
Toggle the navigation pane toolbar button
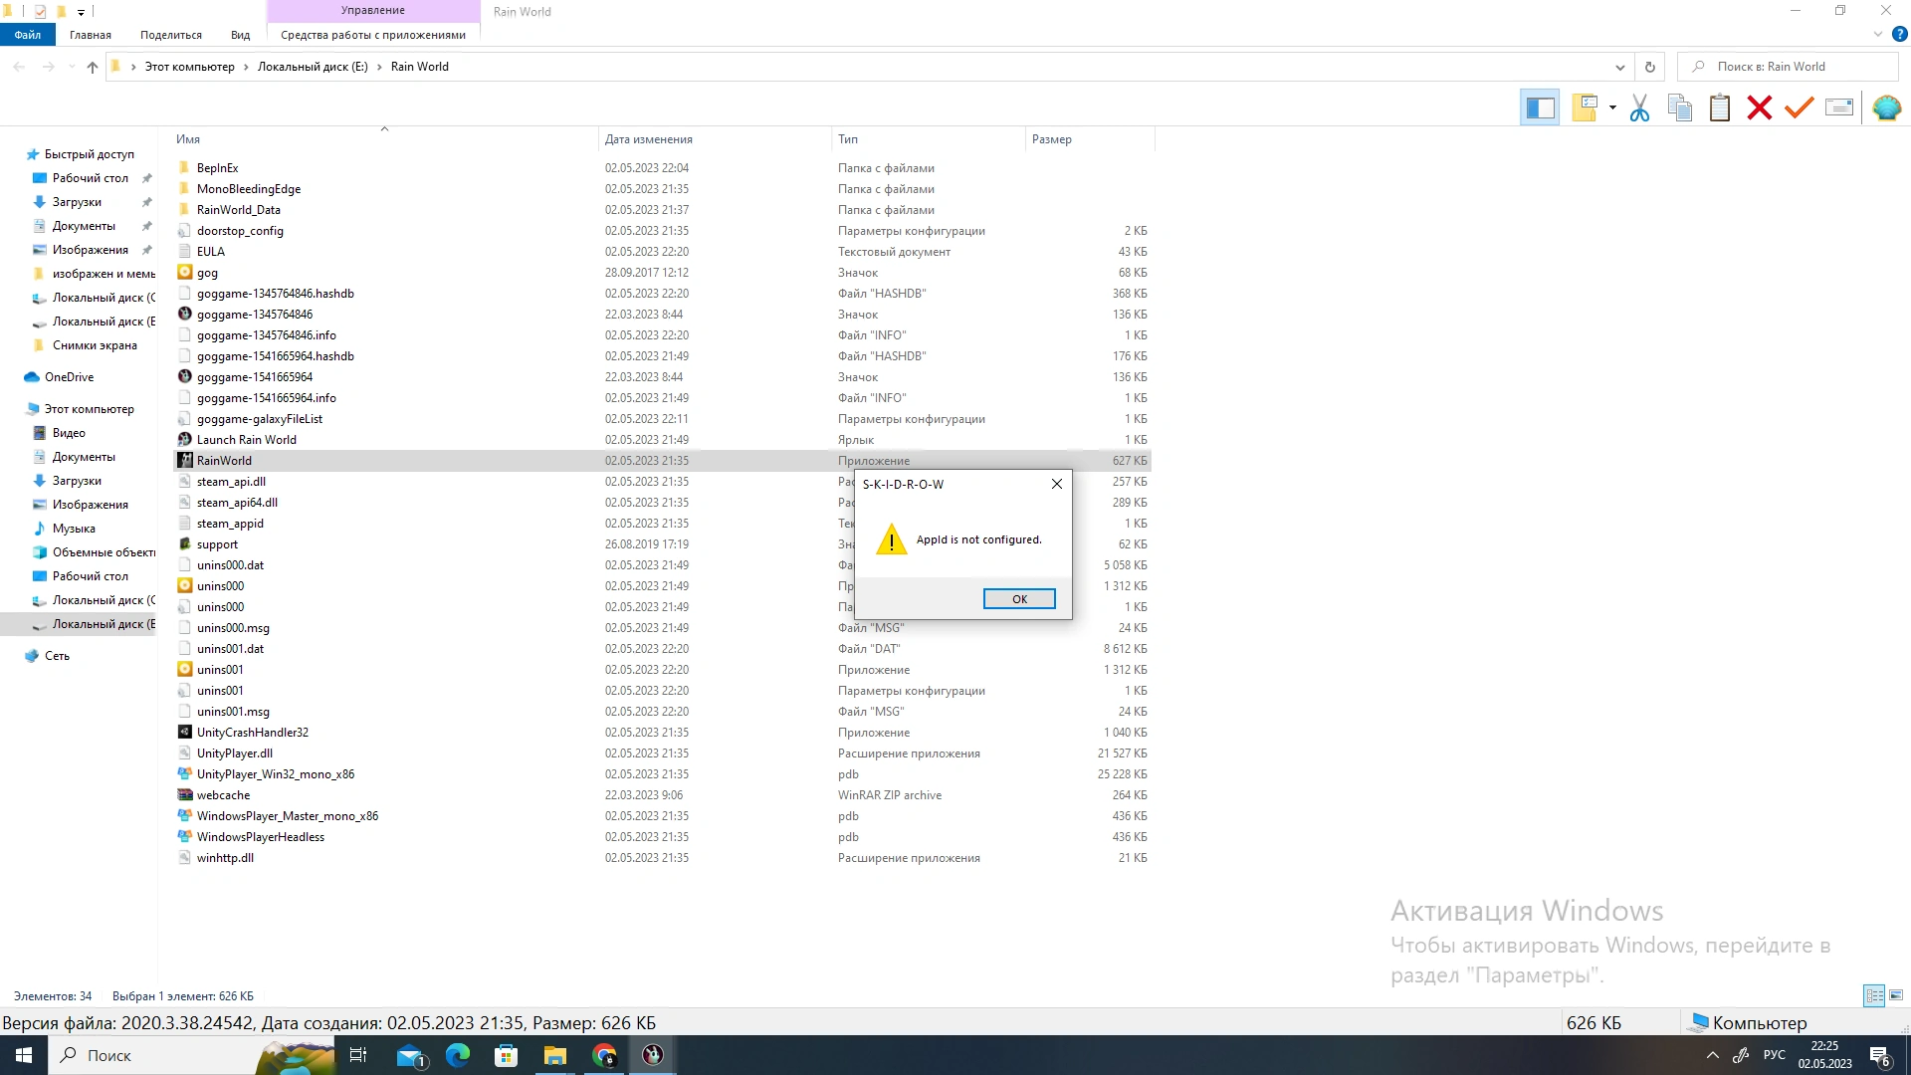pos(1540,107)
